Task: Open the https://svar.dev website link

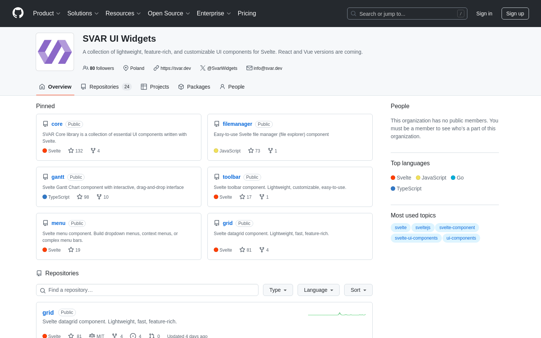Action: pos(176,68)
